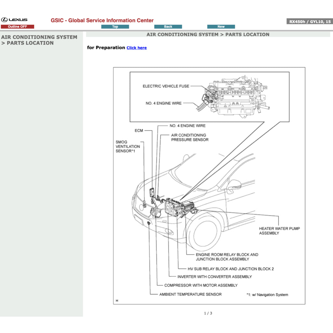333x333 pixels.
Task: Open the for Preparation Click here link
Action: pyautogui.click(x=136, y=48)
